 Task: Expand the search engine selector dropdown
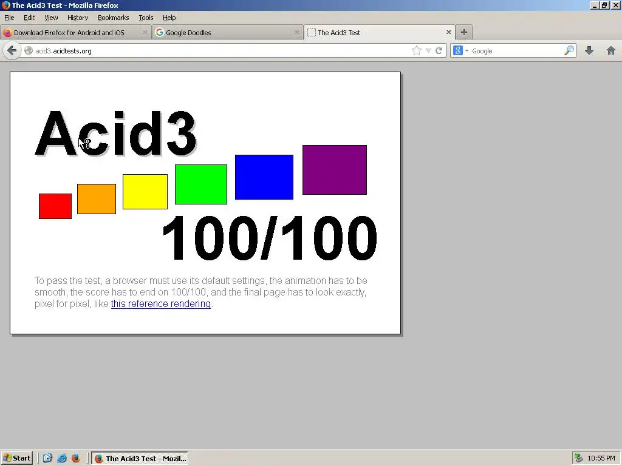tap(467, 51)
